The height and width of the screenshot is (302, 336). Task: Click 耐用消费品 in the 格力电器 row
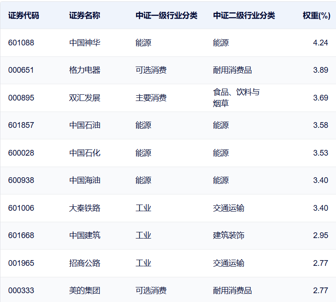click(232, 70)
